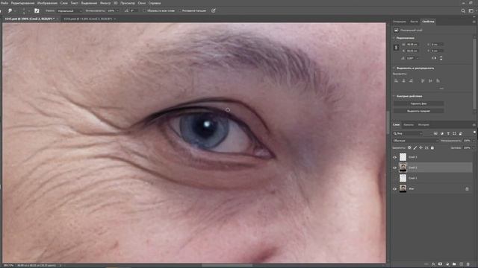Viewport: 478px width, 268px height.
Task: Select the Слой 3 layer thumbnail
Action: coord(403,157)
